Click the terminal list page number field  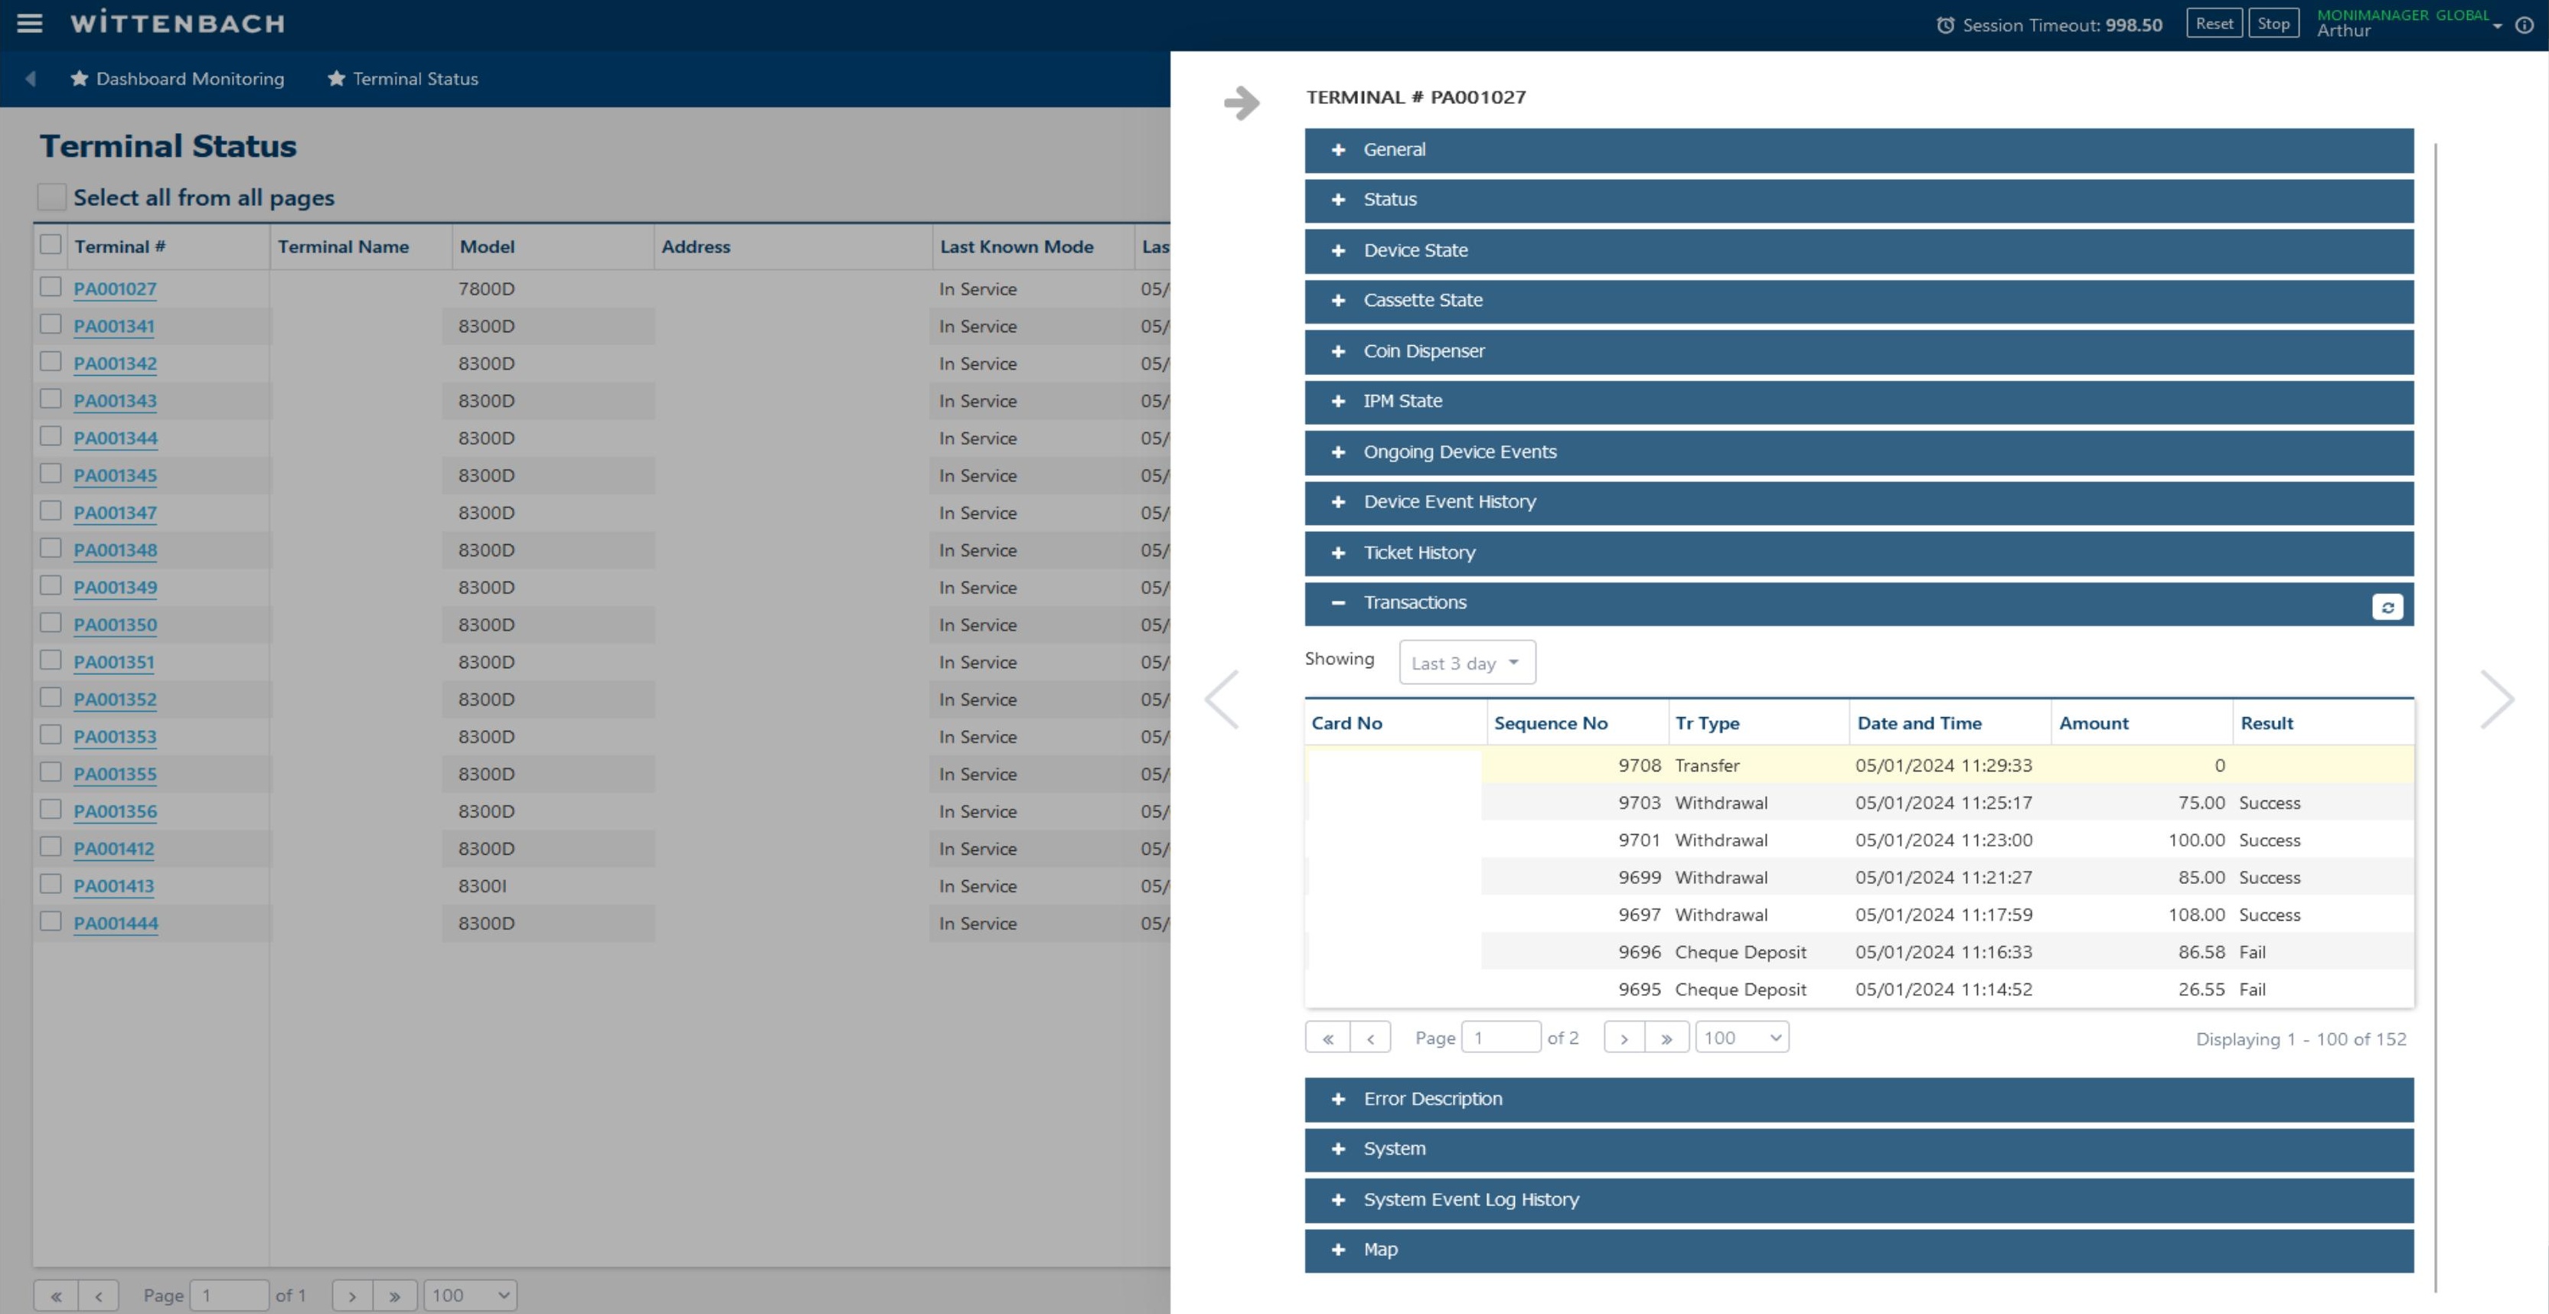pos(229,1295)
